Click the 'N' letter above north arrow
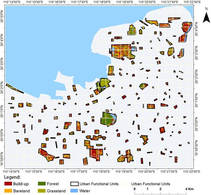211x195 pixels. [x=206, y=9]
